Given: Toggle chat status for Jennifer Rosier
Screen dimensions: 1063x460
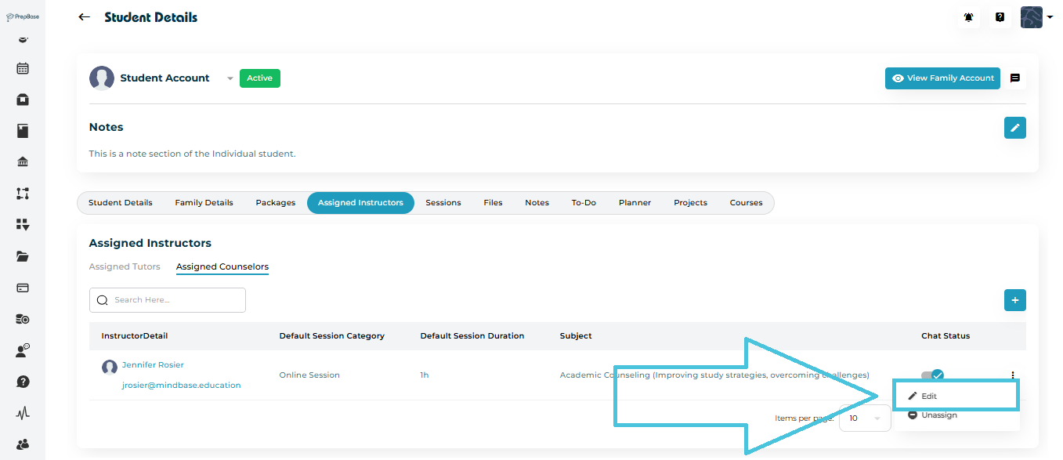Looking at the screenshot, I should pos(932,375).
